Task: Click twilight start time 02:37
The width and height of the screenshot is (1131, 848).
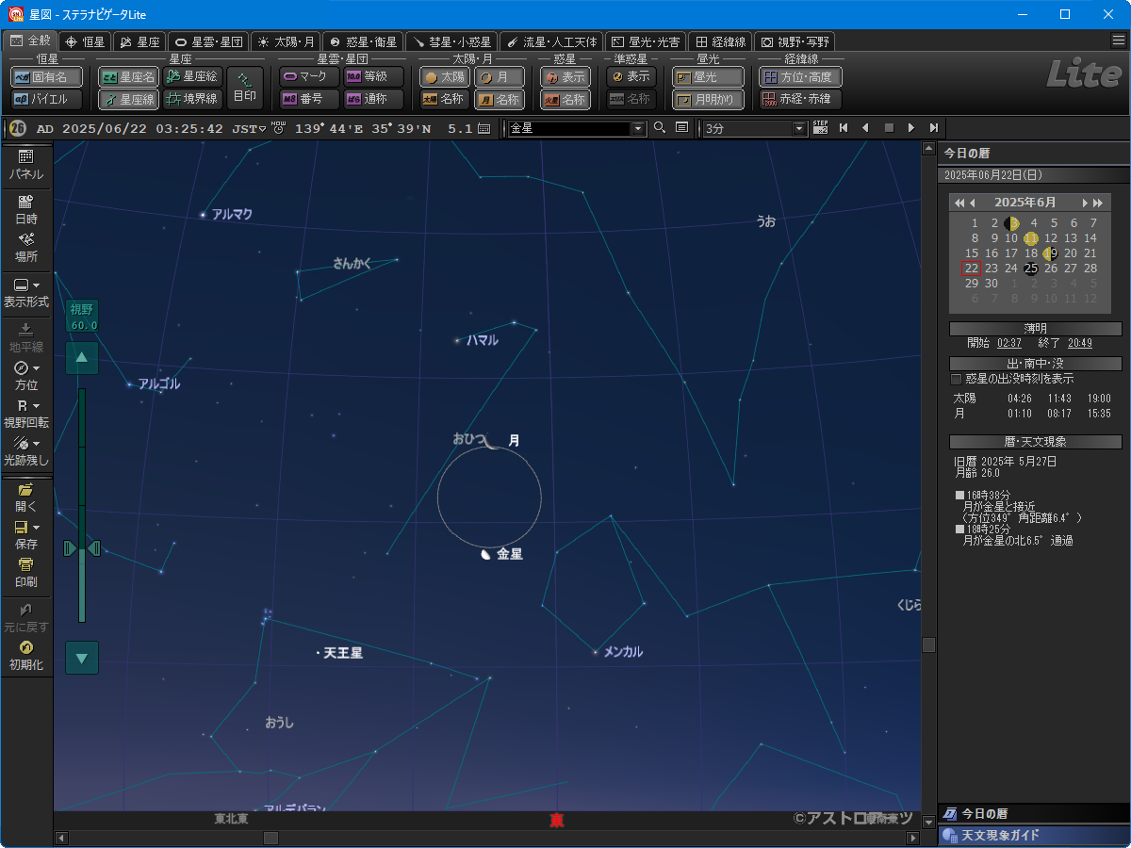Action: 1008,343
